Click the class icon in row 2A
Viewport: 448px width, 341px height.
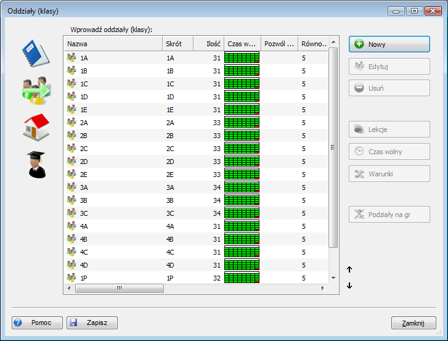(71, 122)
